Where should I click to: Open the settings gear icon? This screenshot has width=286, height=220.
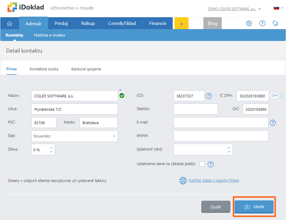pos(249,23)
